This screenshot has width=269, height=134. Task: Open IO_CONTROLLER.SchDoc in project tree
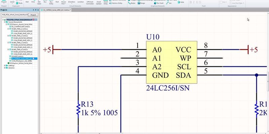(x=21, y=27)
